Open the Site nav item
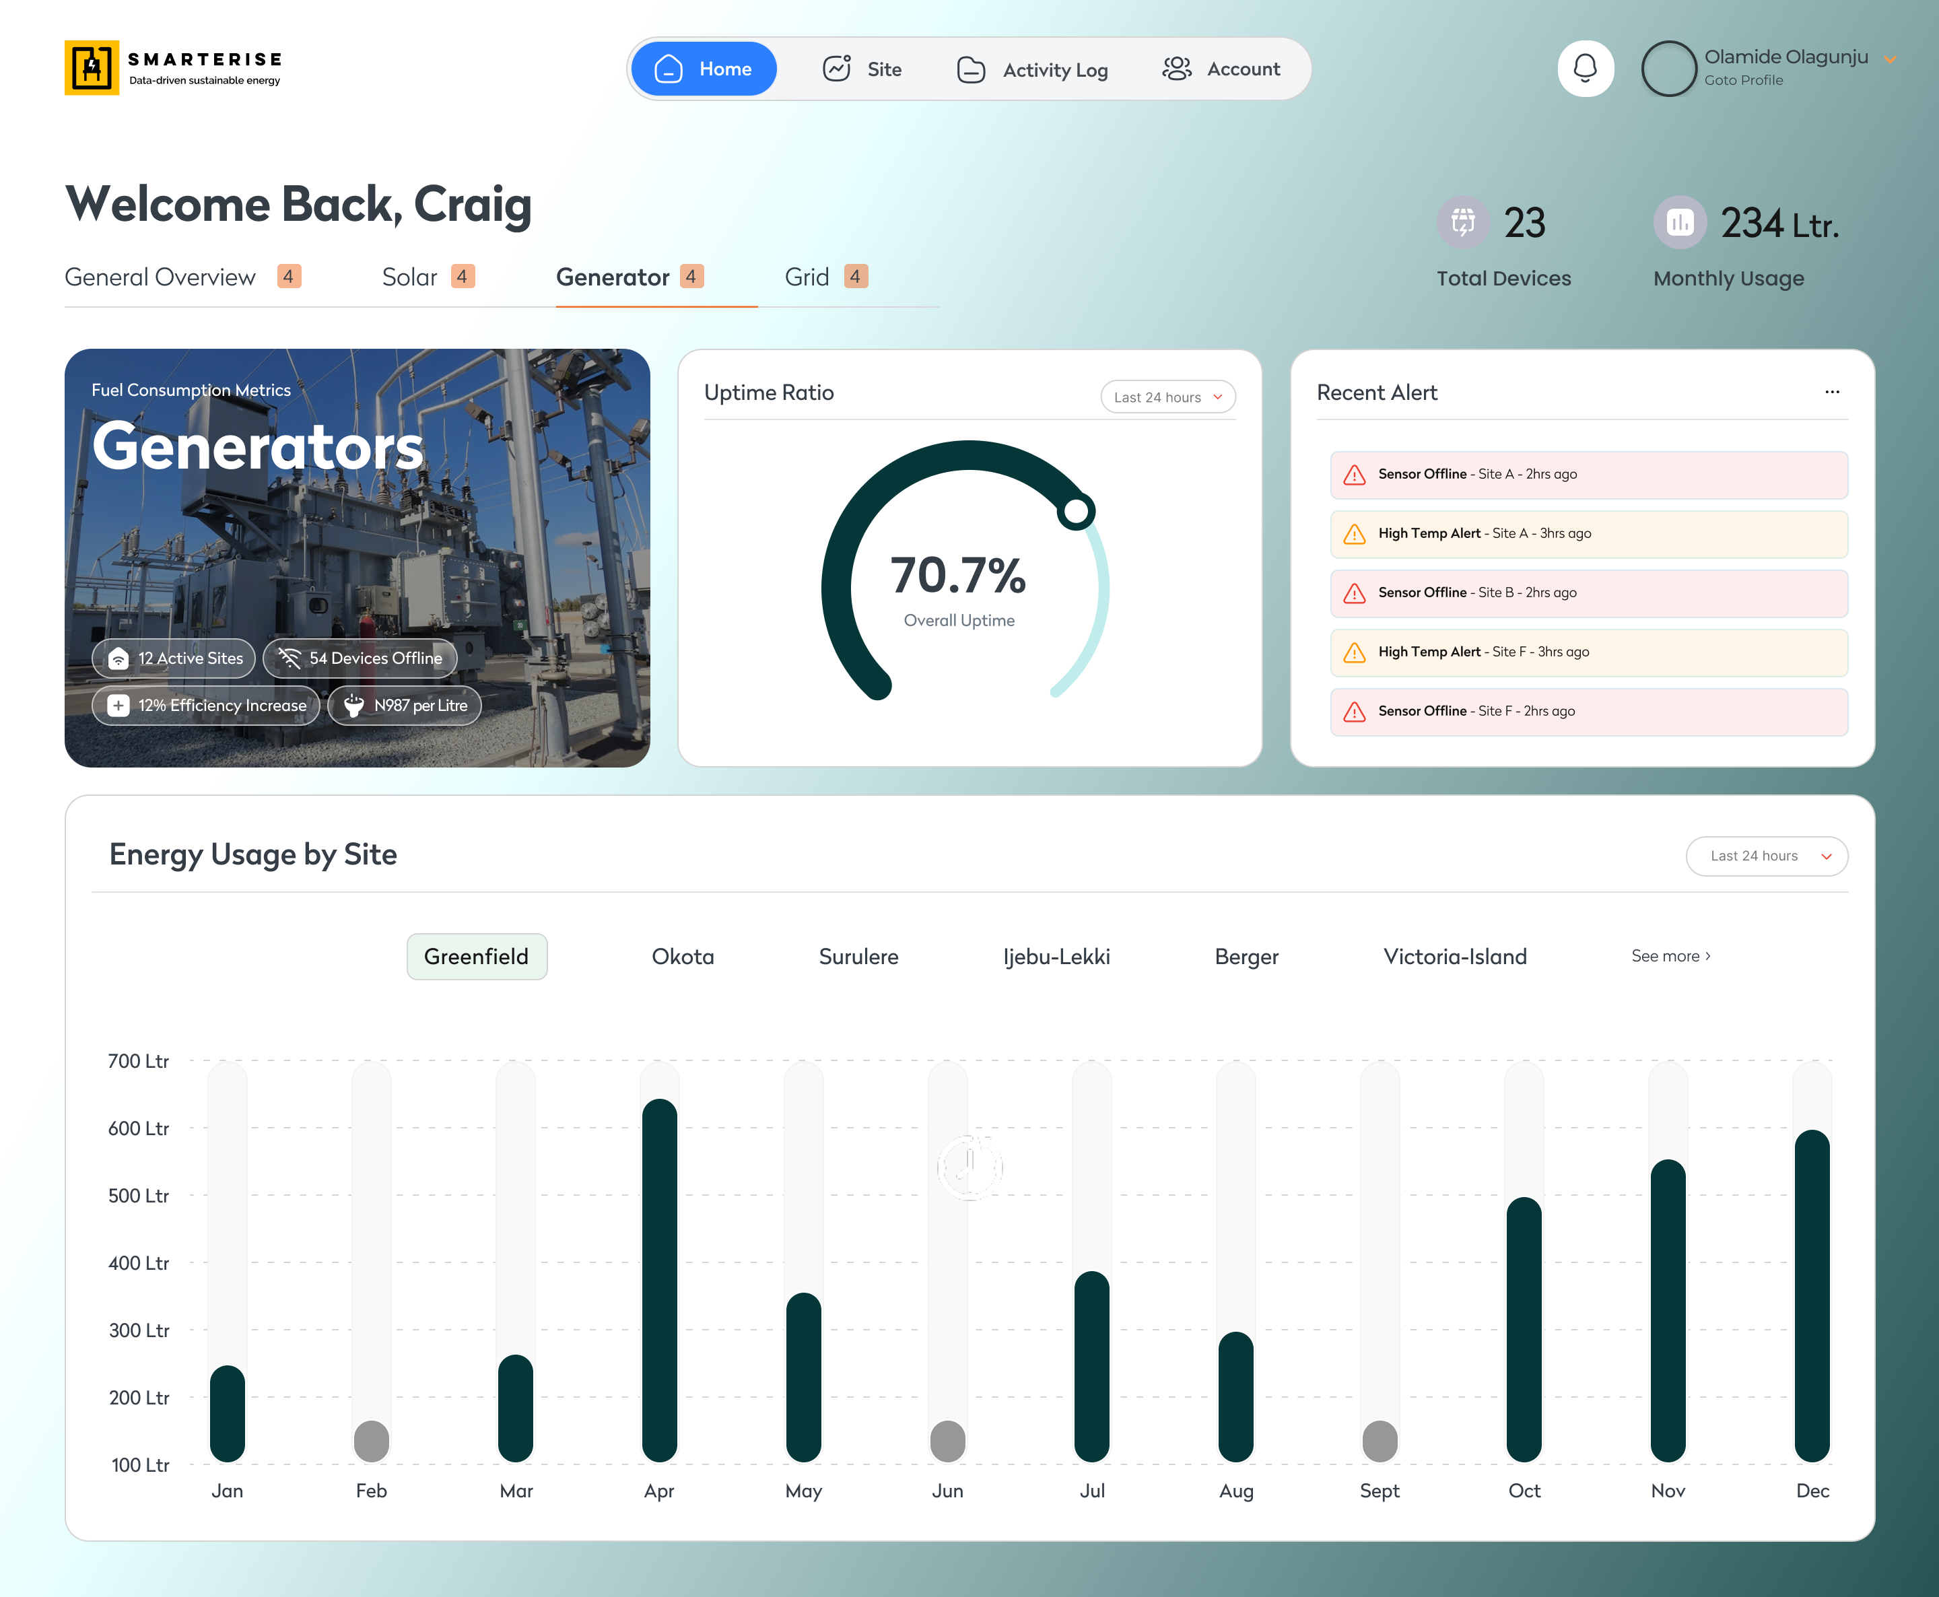This screenshot has width=1939, height=1597. (862, 69)
